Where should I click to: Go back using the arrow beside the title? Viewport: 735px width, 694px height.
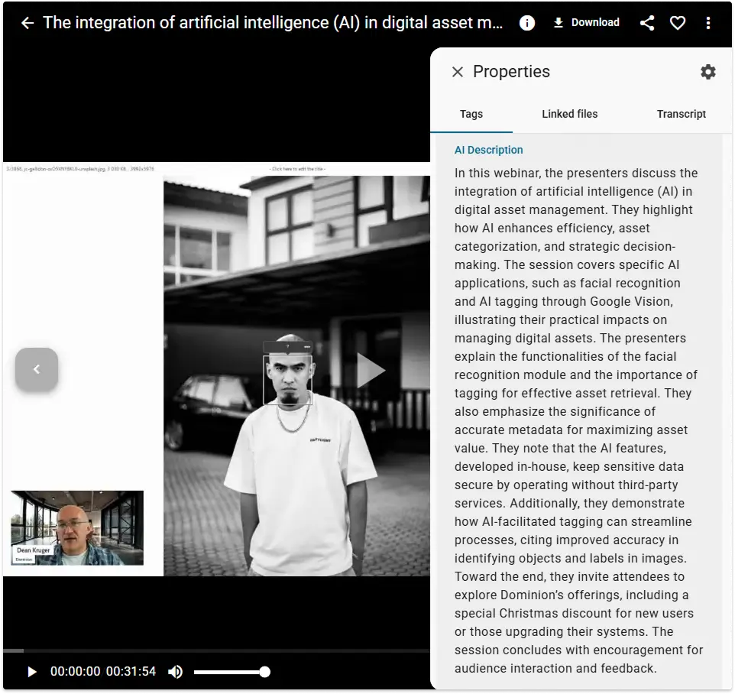[28, 23]
